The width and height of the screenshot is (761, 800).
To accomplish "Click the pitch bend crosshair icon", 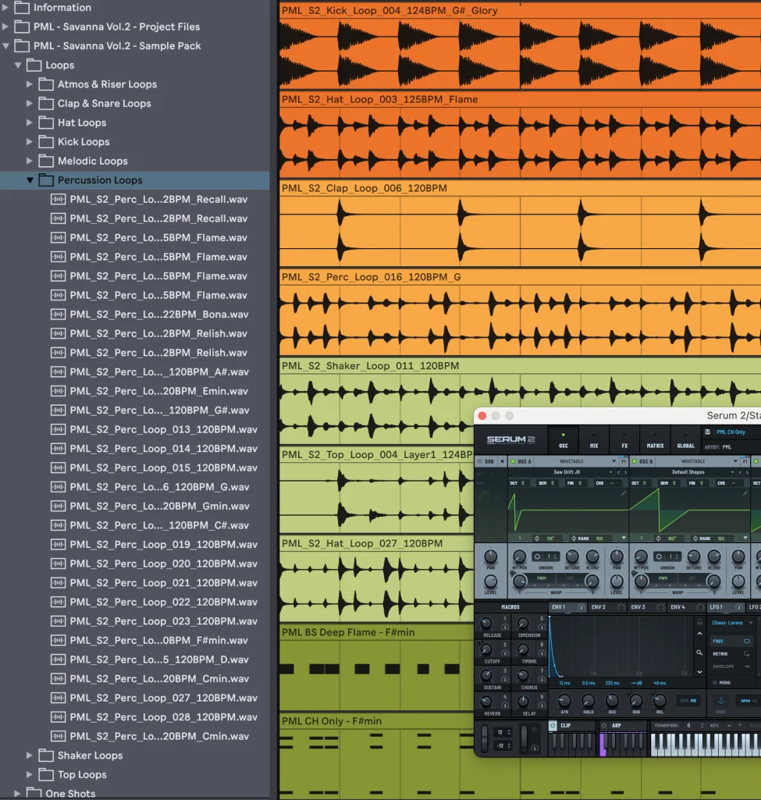I will point(534,730).
